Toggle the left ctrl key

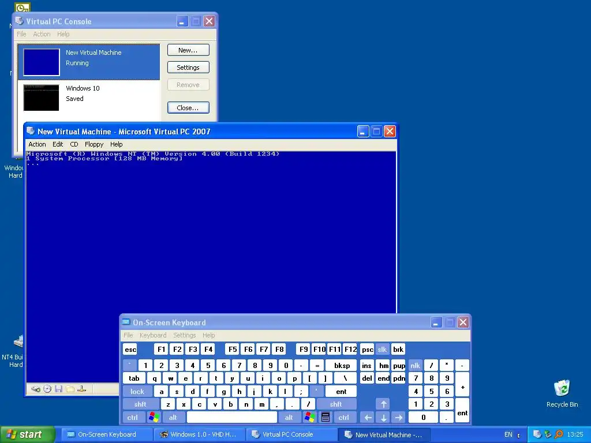tap(132, 417)
